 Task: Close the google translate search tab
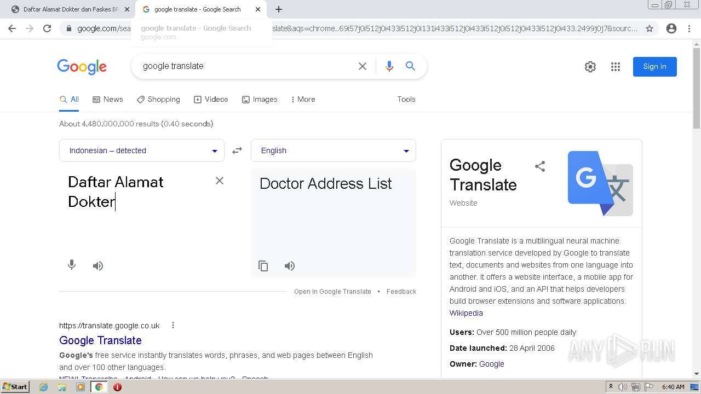pyautogui.click(x=258, y=9)
